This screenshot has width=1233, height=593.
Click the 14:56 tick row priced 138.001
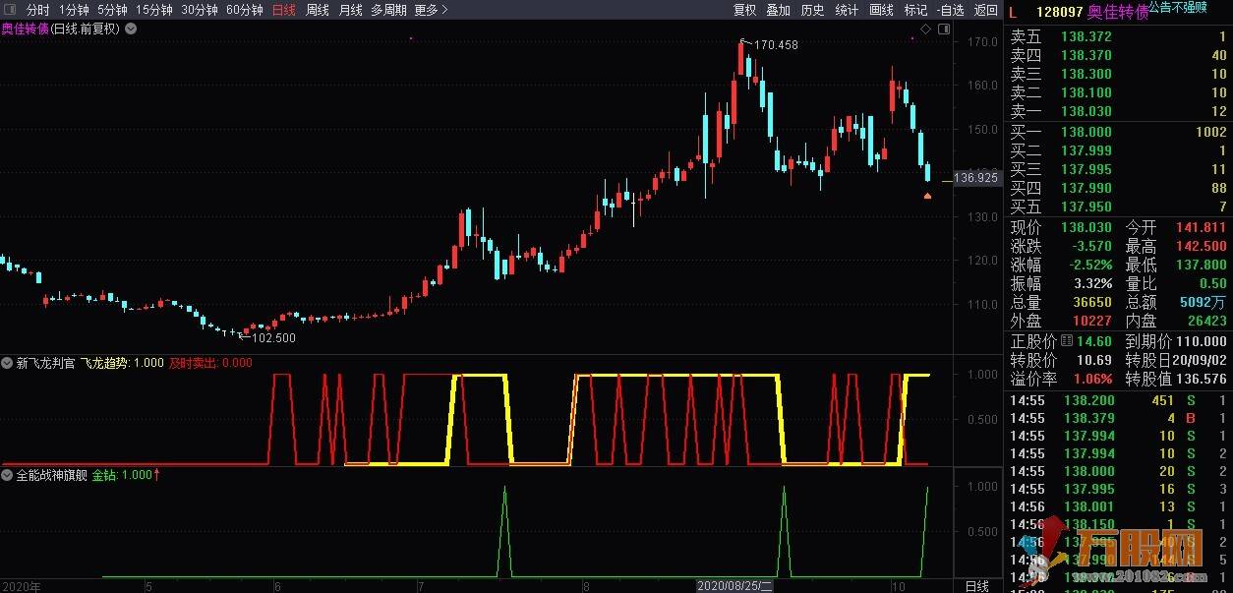[x=1119, y=506]
